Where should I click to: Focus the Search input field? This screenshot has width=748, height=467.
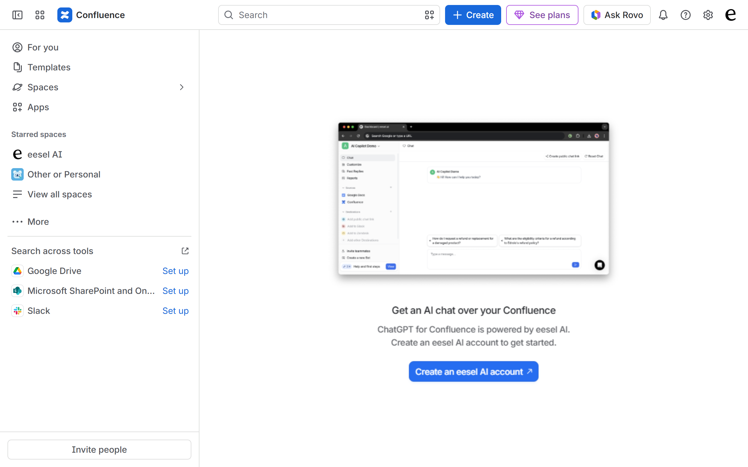click(x=329, y=15)
